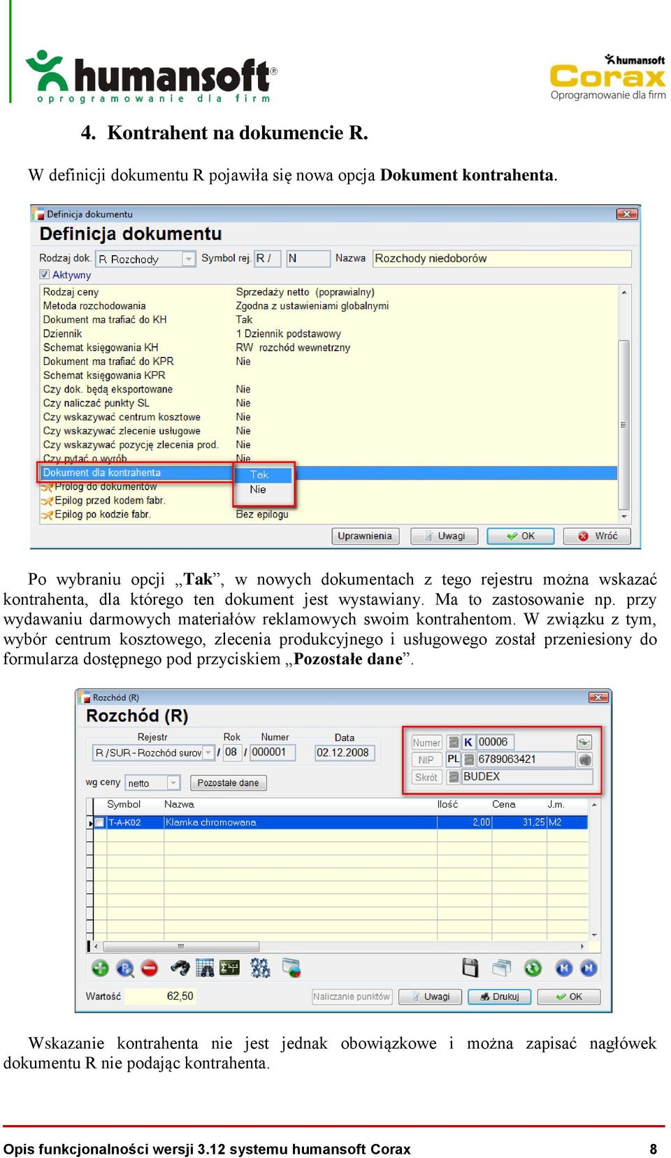Click the small icon before the NIP number field
671x1158 pixels.
pyautogui.click(x=469, y=759)
